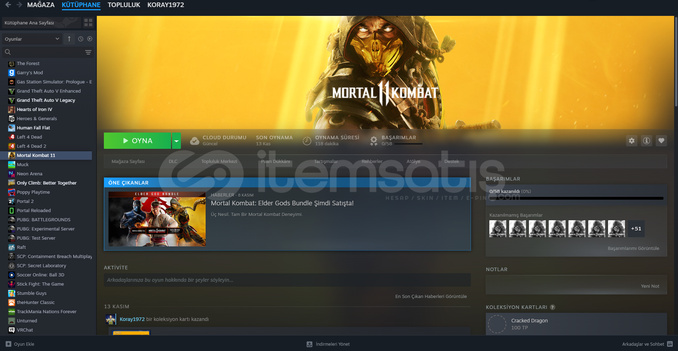Open friends list chat icon
Viewport: 678px width, 351px height.
[x=670, y=344]
